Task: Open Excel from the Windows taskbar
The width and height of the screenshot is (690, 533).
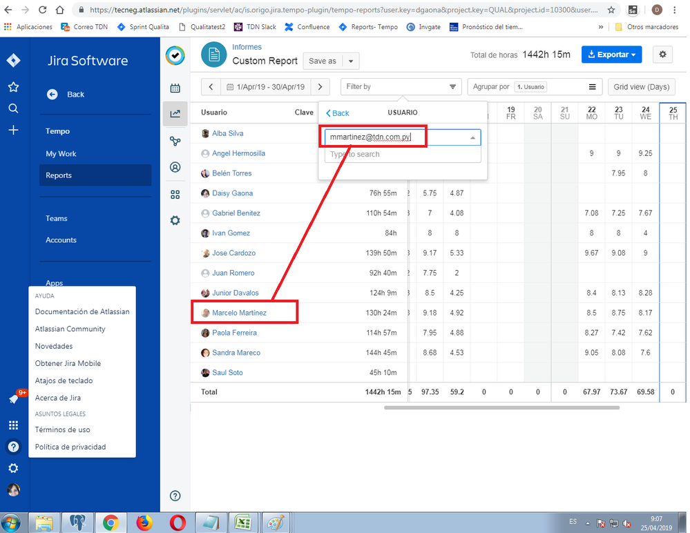Action: pyautogui.click(x=242, y=522)
